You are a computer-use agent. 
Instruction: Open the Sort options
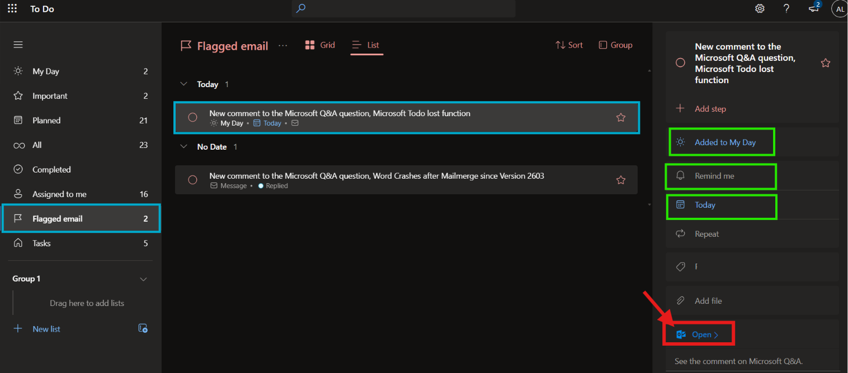[569, 45]
